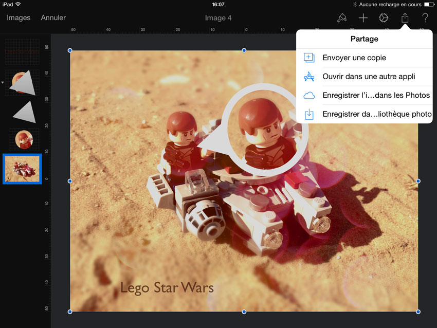Select the gray triangle shape layer thumbnail

25,112
